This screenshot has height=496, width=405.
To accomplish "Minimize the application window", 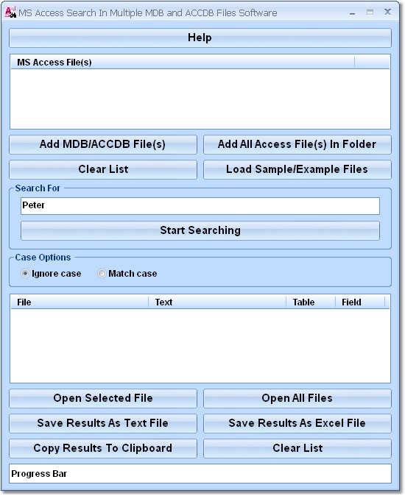I will (352, 13).
